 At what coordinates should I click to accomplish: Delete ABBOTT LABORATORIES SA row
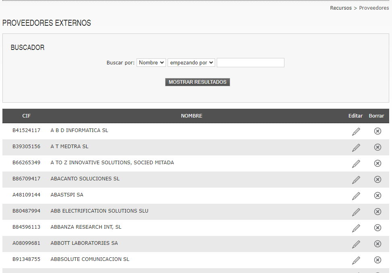coord(377,244)
